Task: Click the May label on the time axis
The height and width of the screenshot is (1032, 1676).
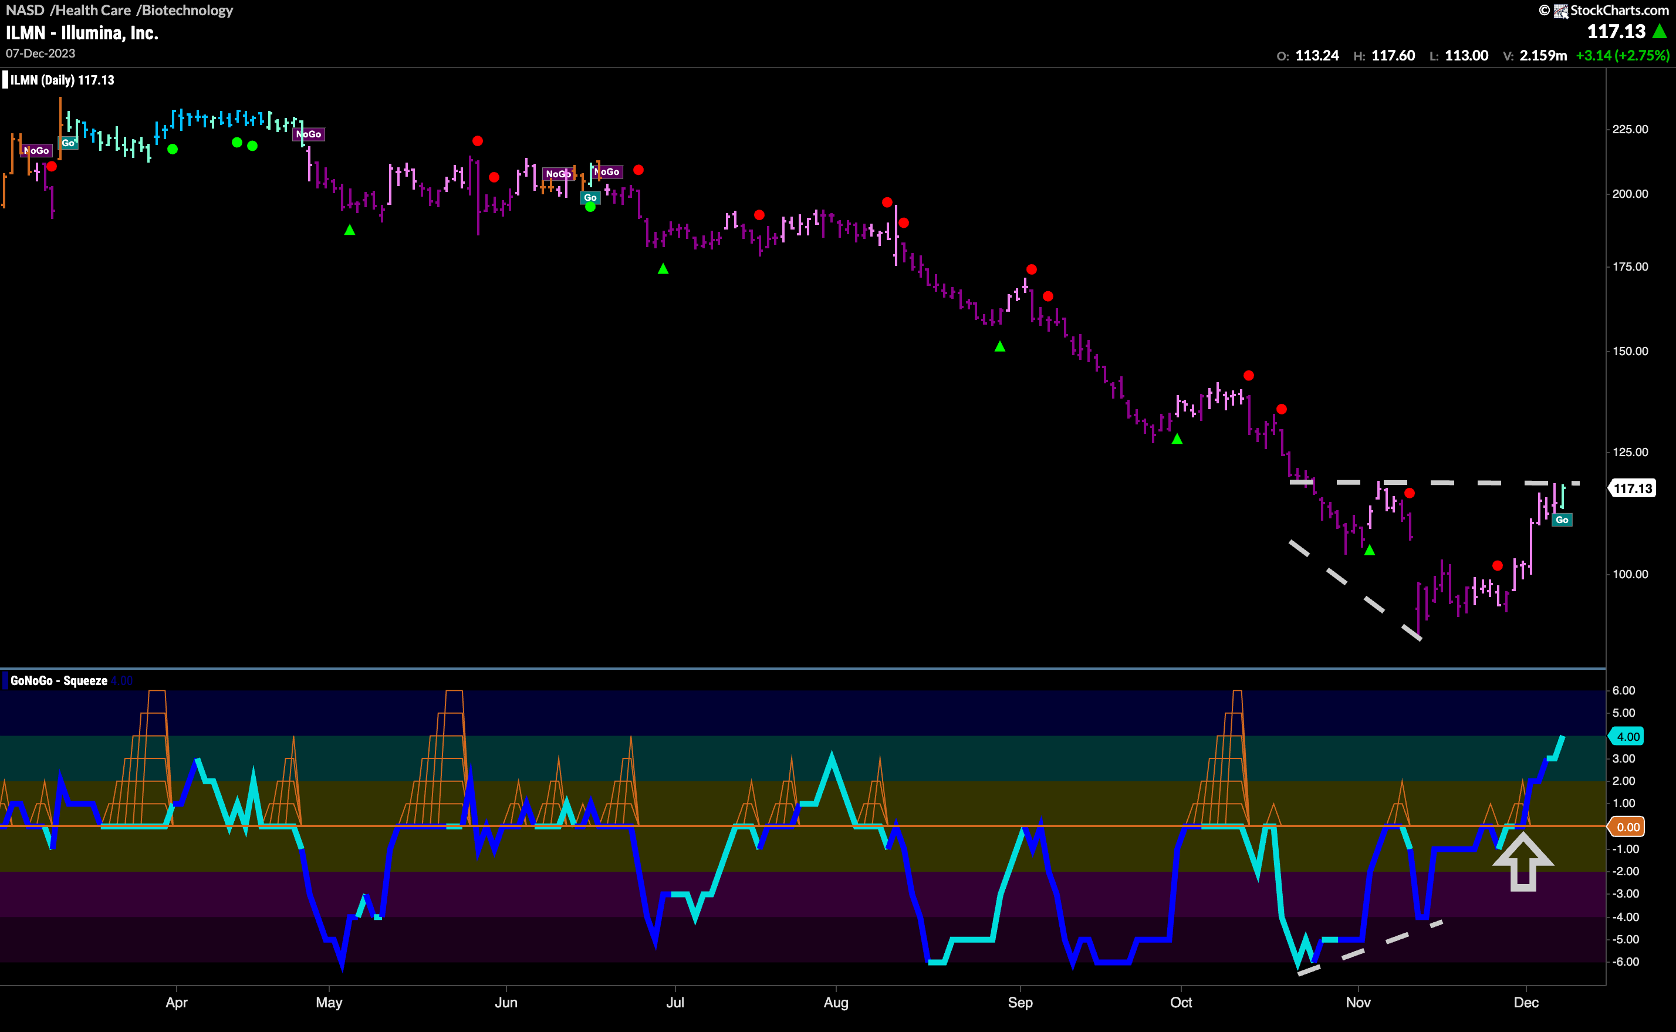Action: (329, 1002)
